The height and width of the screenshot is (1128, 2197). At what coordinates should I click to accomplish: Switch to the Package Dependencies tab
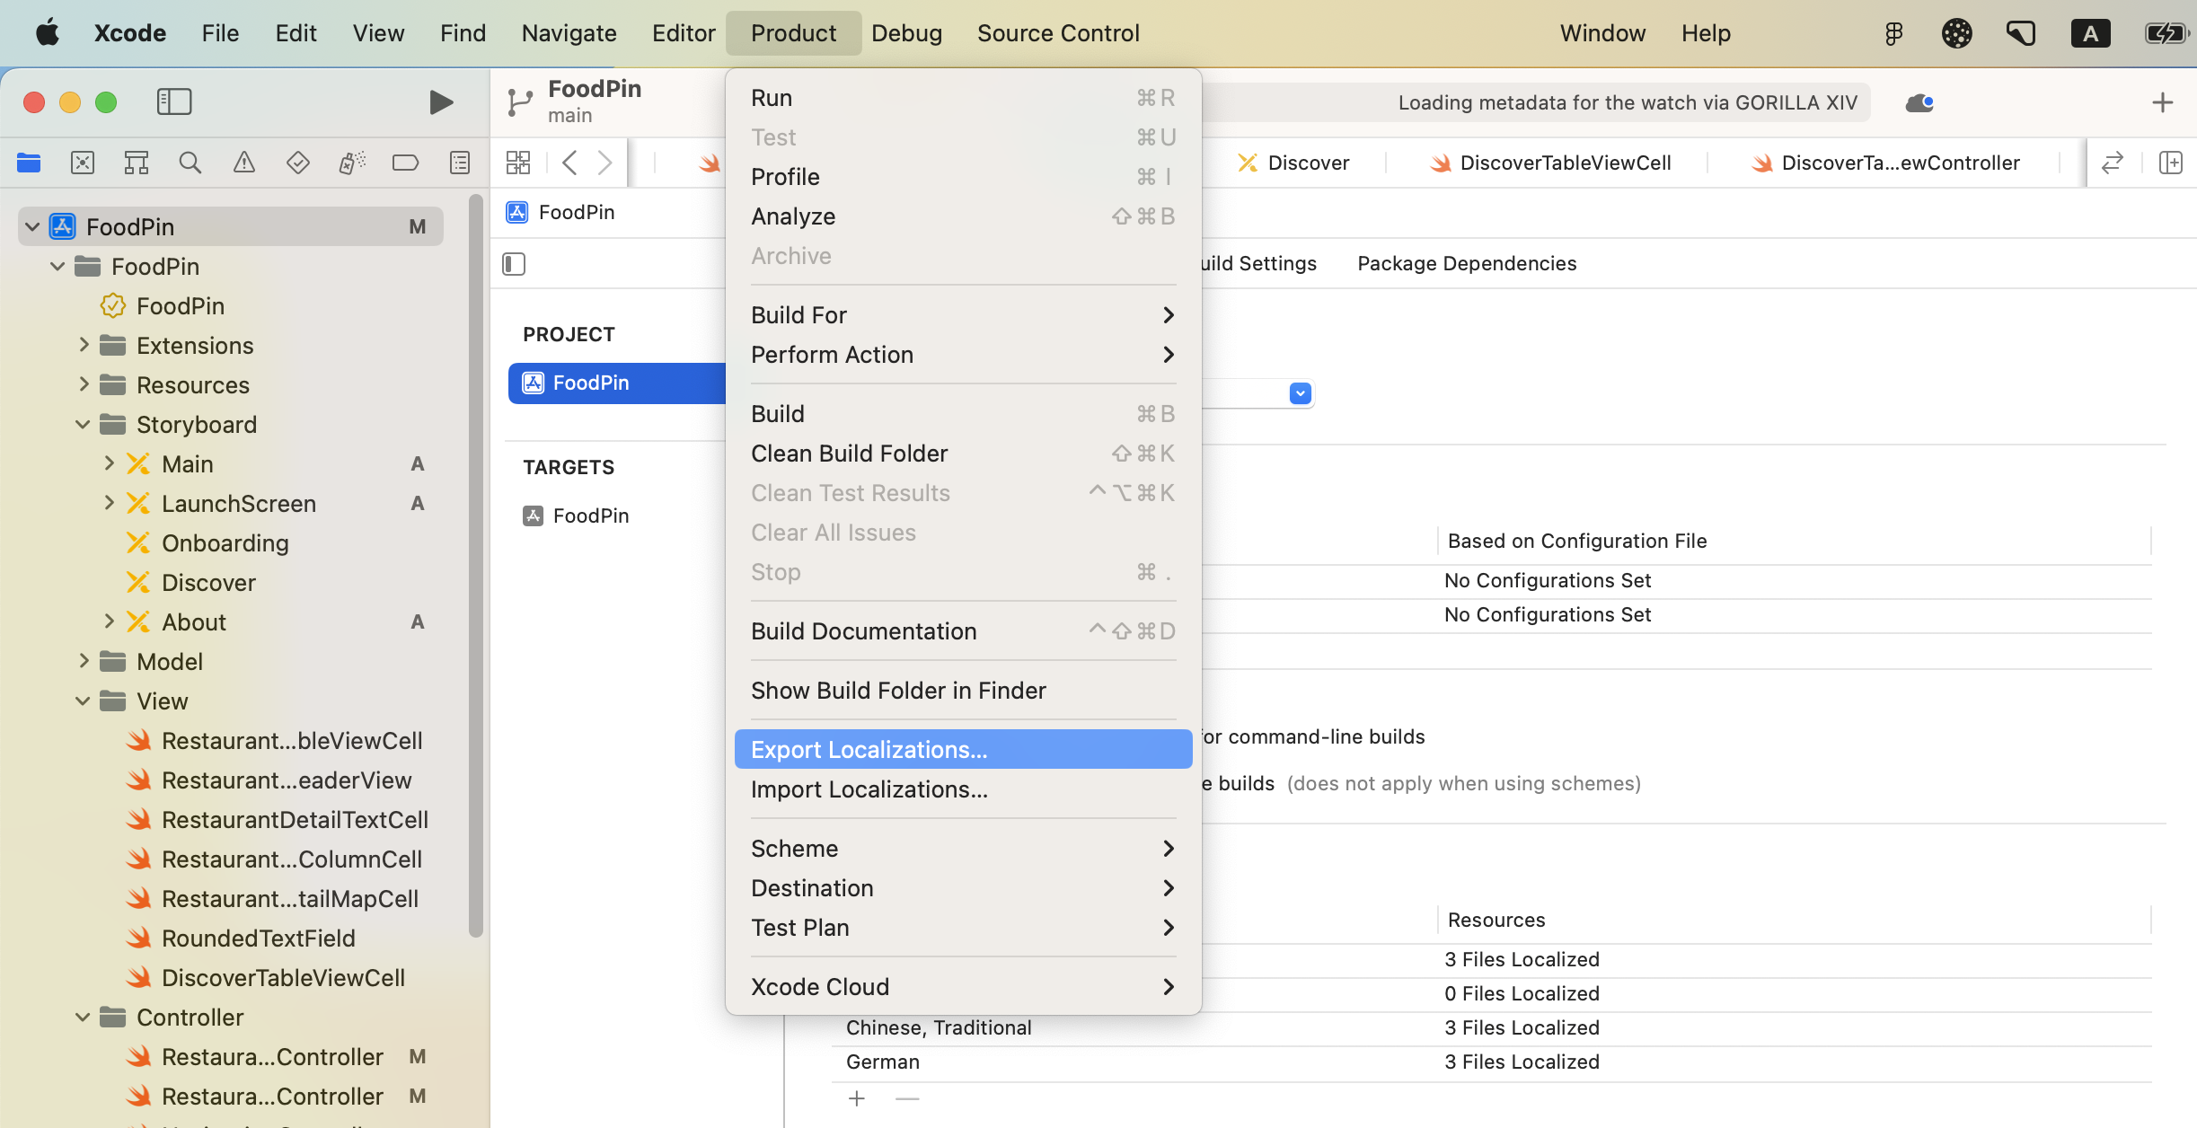pyautogui.click(x=1466, y=263)
